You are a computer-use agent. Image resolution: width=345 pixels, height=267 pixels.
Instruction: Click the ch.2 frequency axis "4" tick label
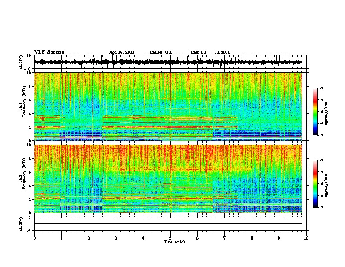tap(30, 186)
